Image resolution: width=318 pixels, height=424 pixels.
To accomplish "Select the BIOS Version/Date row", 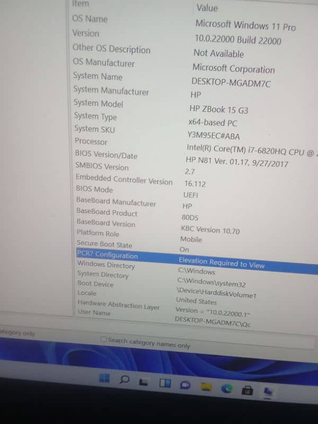I will point(106,155).
